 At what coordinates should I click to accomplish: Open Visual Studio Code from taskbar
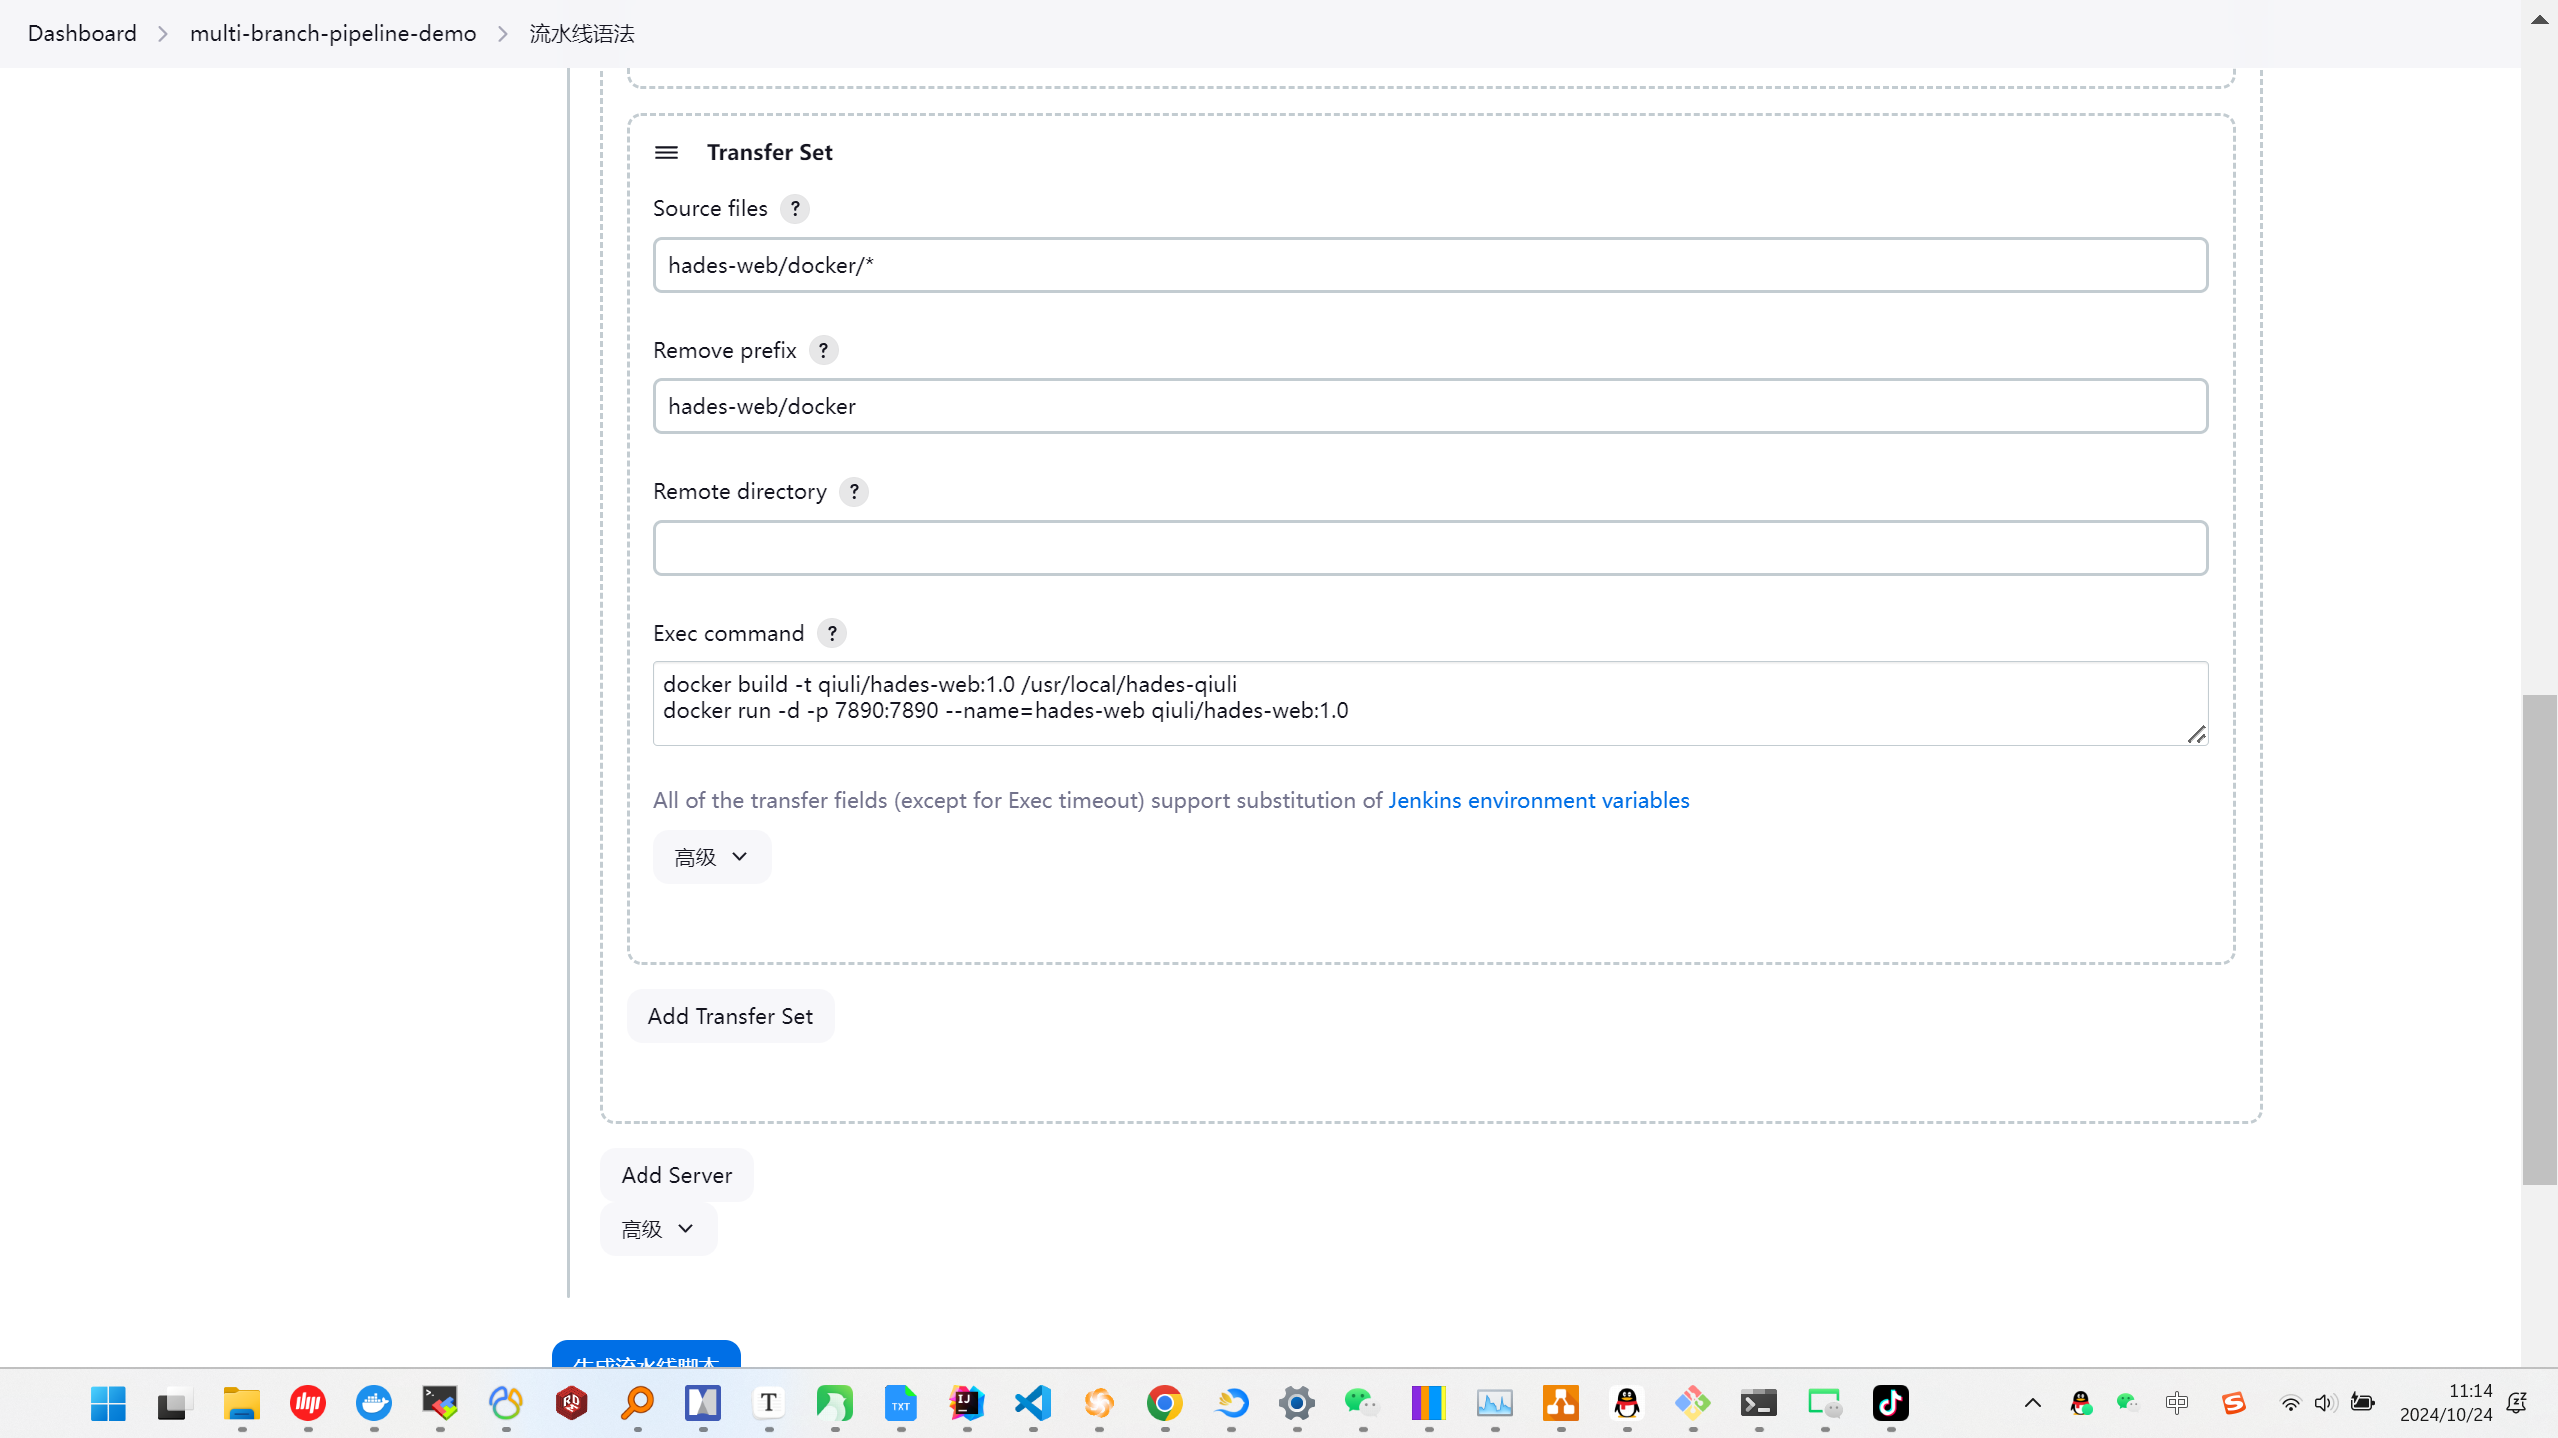pos(1032,1403)
